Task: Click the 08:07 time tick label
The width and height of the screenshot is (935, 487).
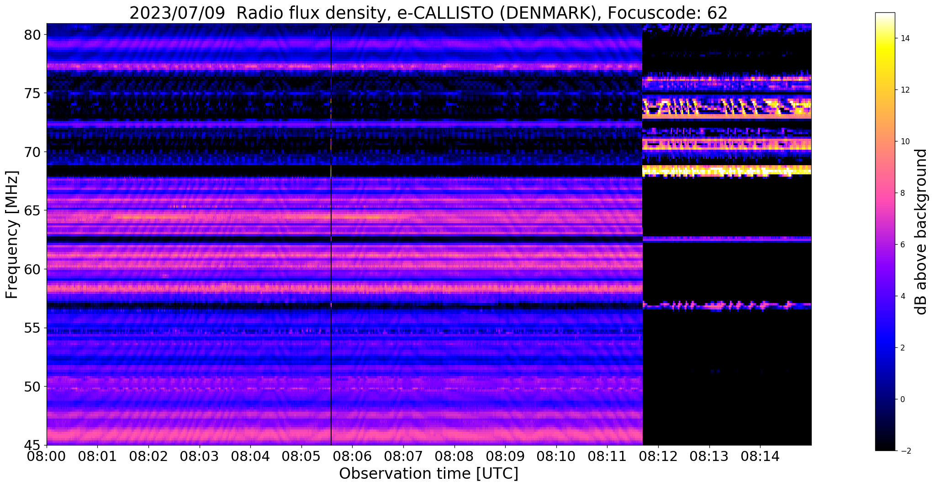Action: (403, 456)
